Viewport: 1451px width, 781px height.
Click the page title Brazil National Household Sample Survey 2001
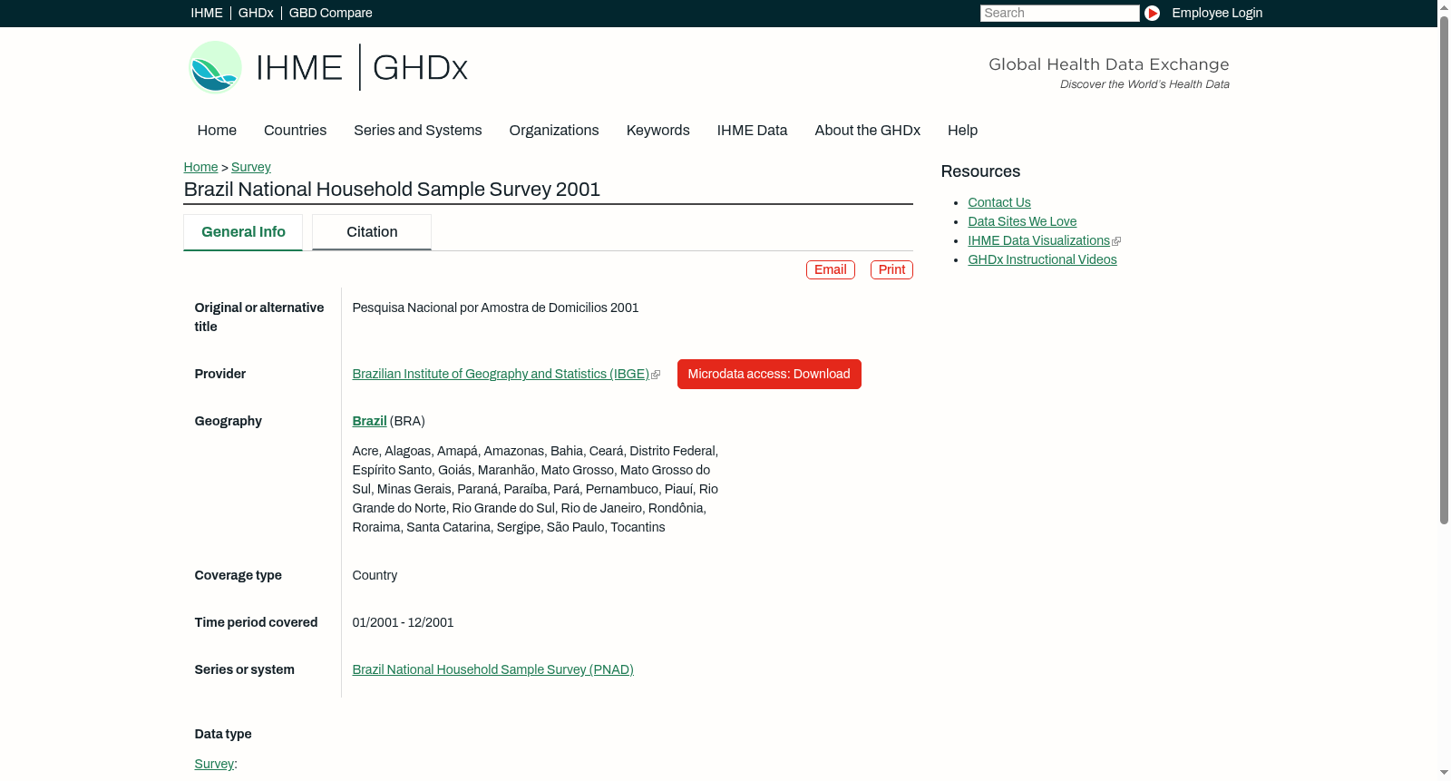pyautogui.click(x=392, y=189)
